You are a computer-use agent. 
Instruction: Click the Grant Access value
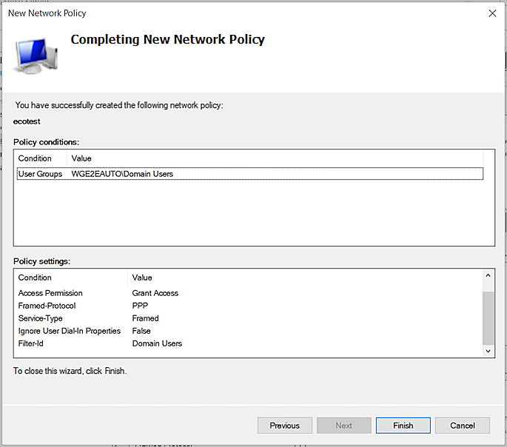155,293
